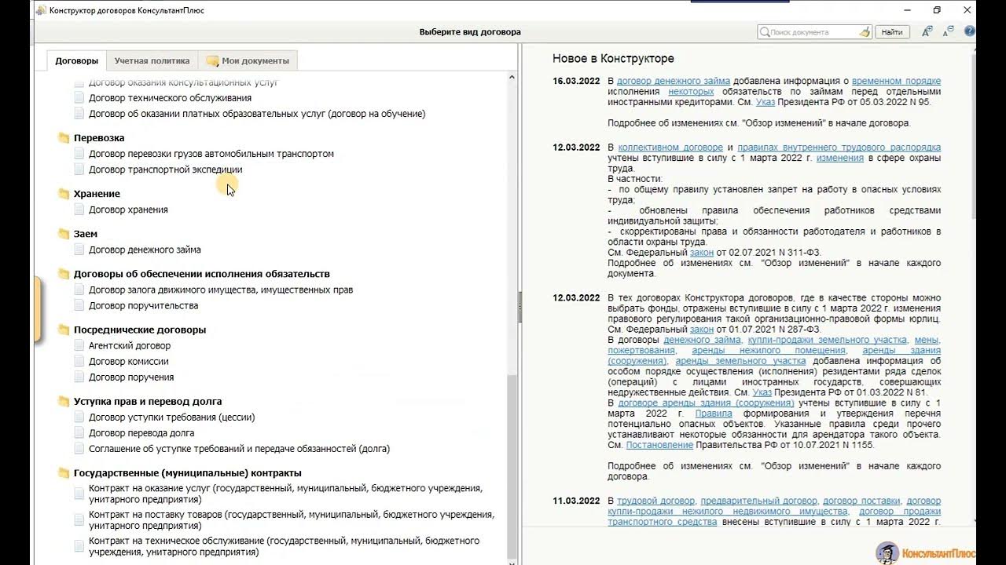The image size is (1006, 565).
Task: Open the некоторых link
Action: tap(691, 92)
